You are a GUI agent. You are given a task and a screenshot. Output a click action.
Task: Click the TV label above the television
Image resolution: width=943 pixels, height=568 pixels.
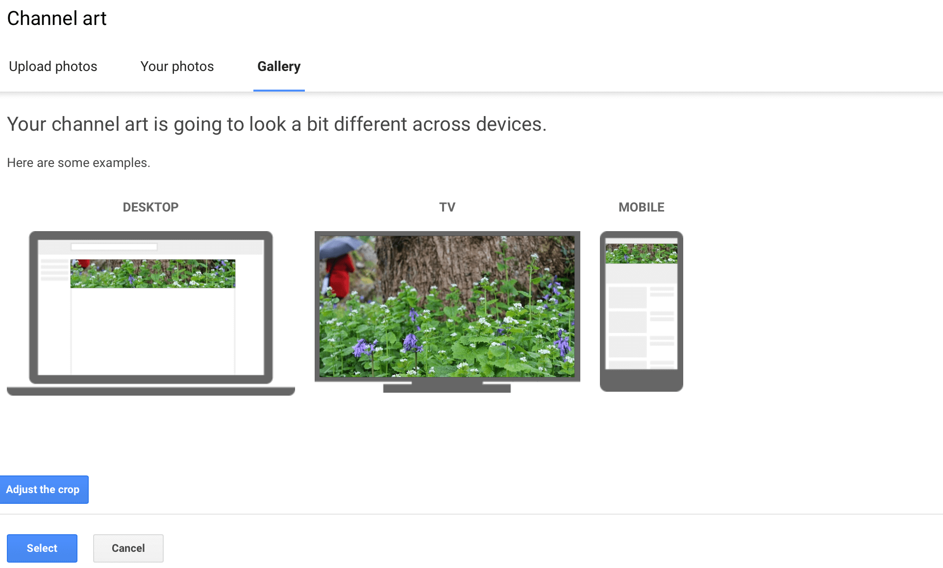pyautogui.click(x=447, y=207)
